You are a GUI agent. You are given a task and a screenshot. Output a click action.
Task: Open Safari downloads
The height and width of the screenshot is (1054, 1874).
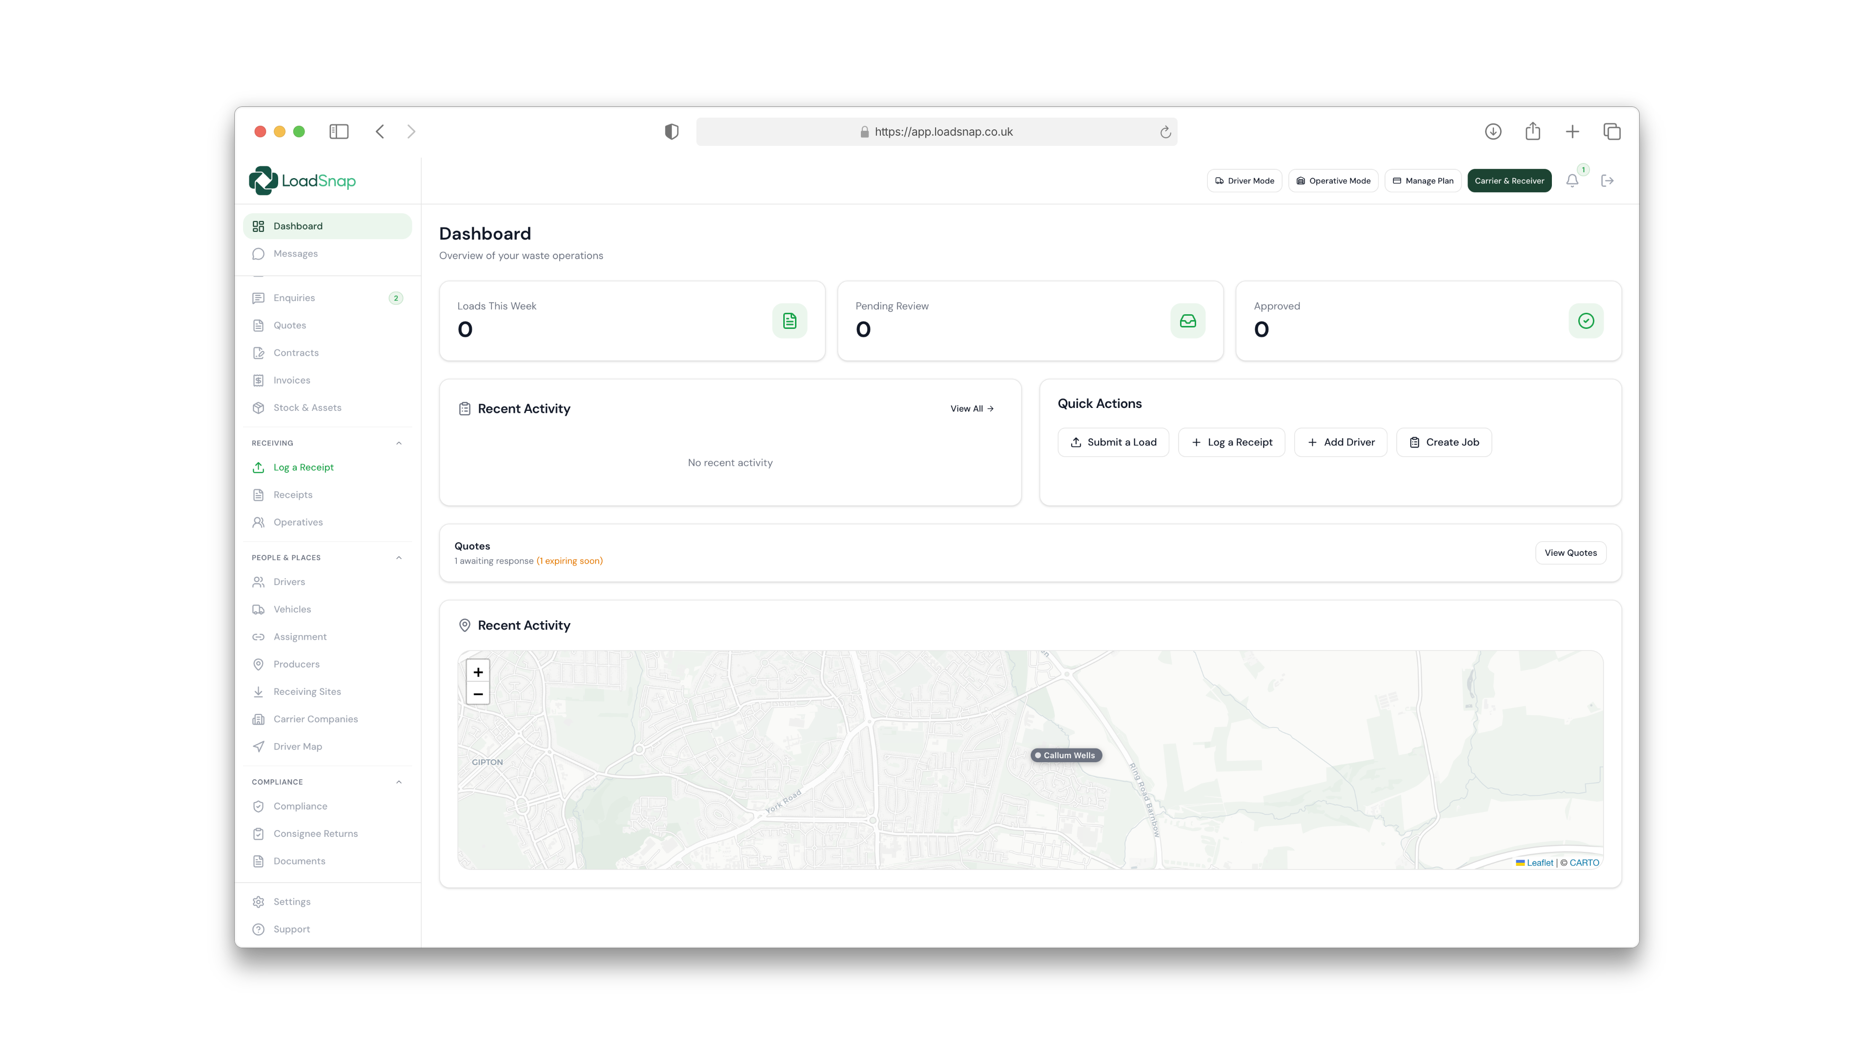click(x=1493, y=132)
